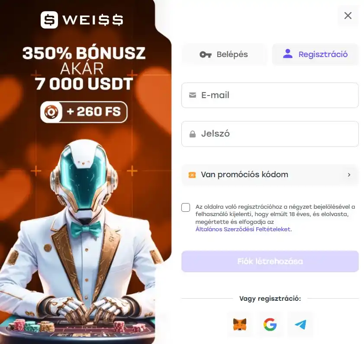This screenshot has width=364, height=344.
Task: Click the orange promo code percent icon
Action: 192,175
